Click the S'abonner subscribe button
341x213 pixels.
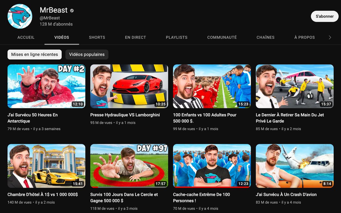(x=325, y=16)
